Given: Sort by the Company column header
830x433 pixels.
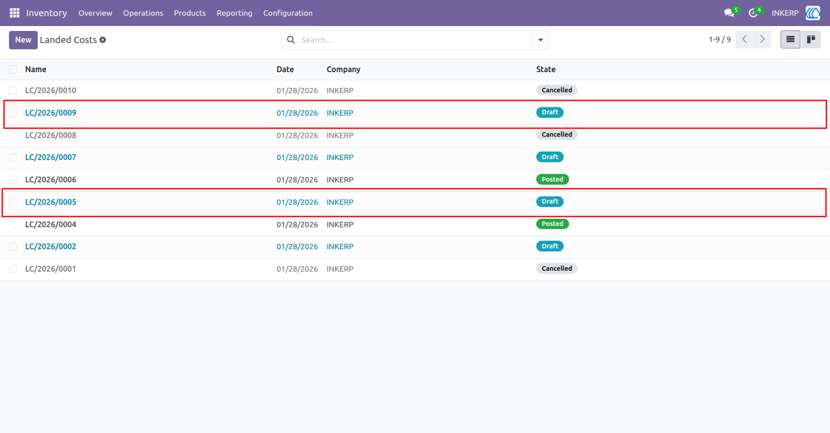Looking at the screenshot, I should click(x=344, y=69).
